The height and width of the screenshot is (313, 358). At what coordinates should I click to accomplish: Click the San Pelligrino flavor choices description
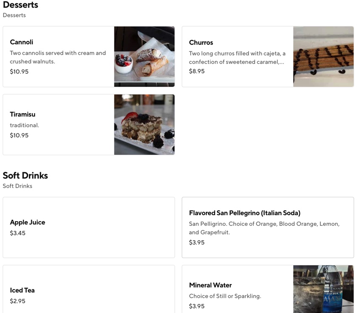click(x=264, y=228)
